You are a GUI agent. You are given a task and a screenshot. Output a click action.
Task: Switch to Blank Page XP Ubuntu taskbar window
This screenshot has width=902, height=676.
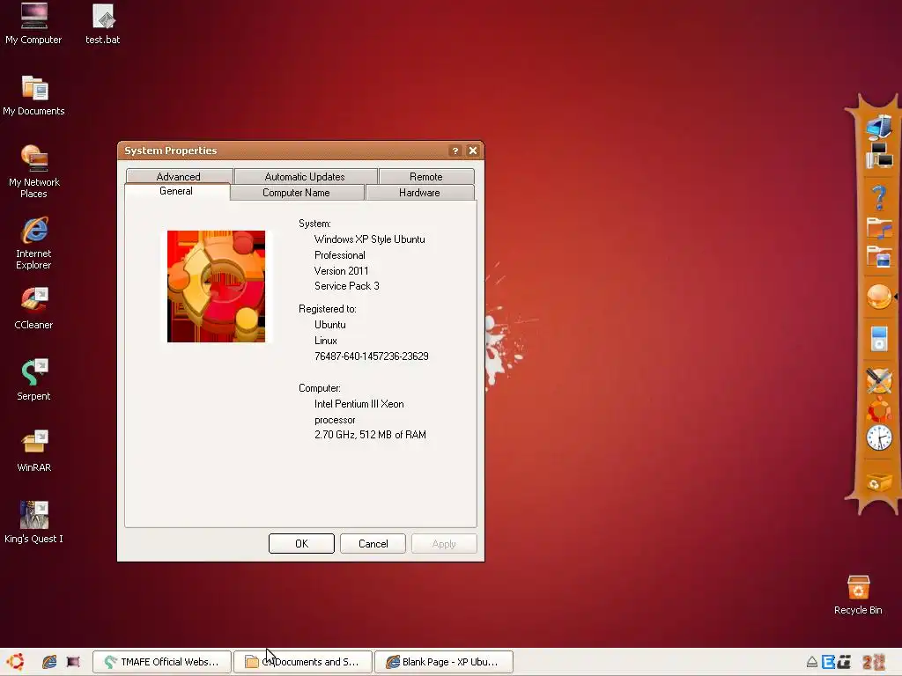(x=444, y=662)
